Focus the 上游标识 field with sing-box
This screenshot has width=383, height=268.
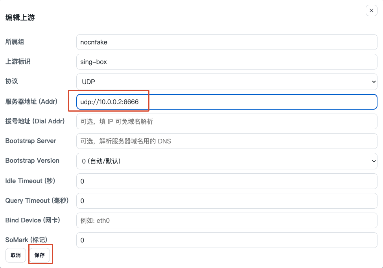point(226,62)
